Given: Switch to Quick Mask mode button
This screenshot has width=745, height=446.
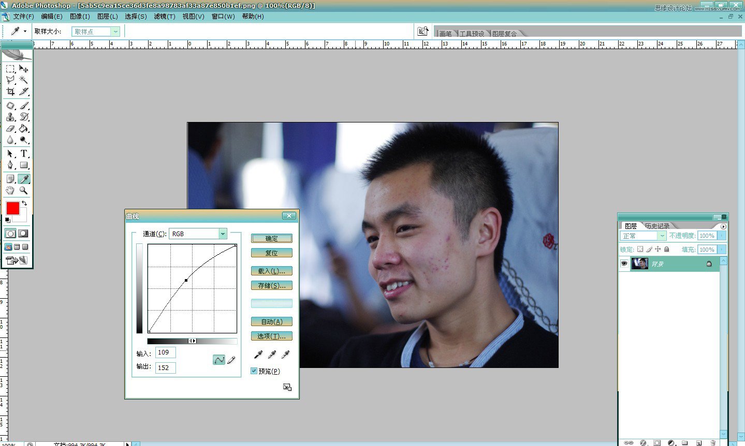Looking at the screenshot, I should tap(23, 234).
